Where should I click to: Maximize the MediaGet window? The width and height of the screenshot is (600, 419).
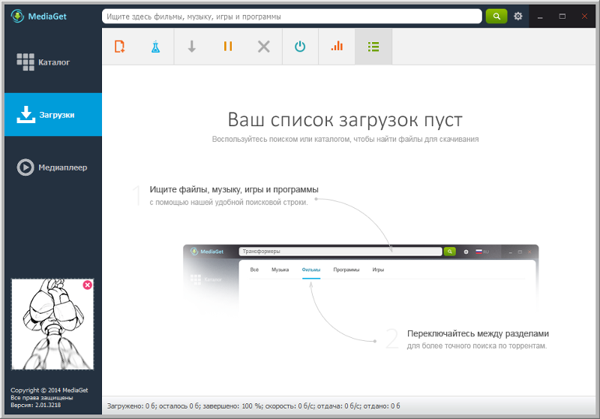562,16
